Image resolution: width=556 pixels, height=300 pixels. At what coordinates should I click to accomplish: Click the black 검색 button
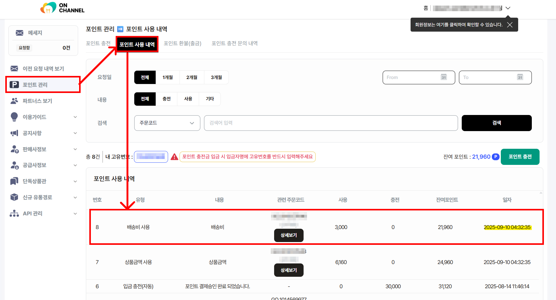[496, 123]
